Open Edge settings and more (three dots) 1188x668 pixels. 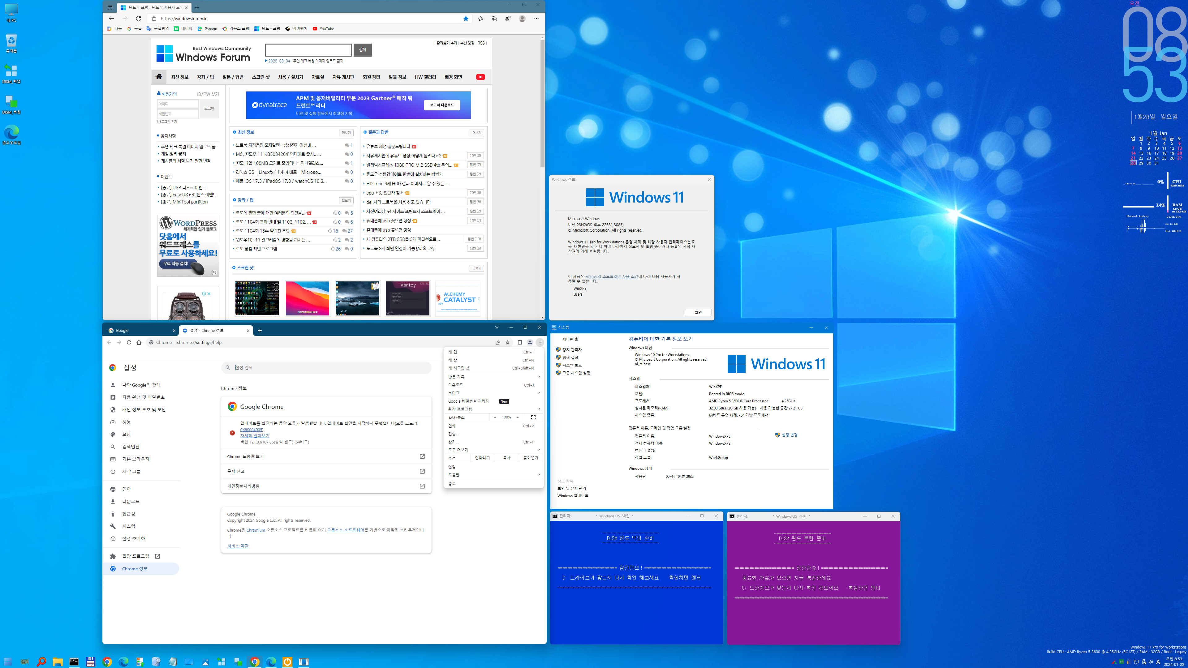tap(536, 19)
